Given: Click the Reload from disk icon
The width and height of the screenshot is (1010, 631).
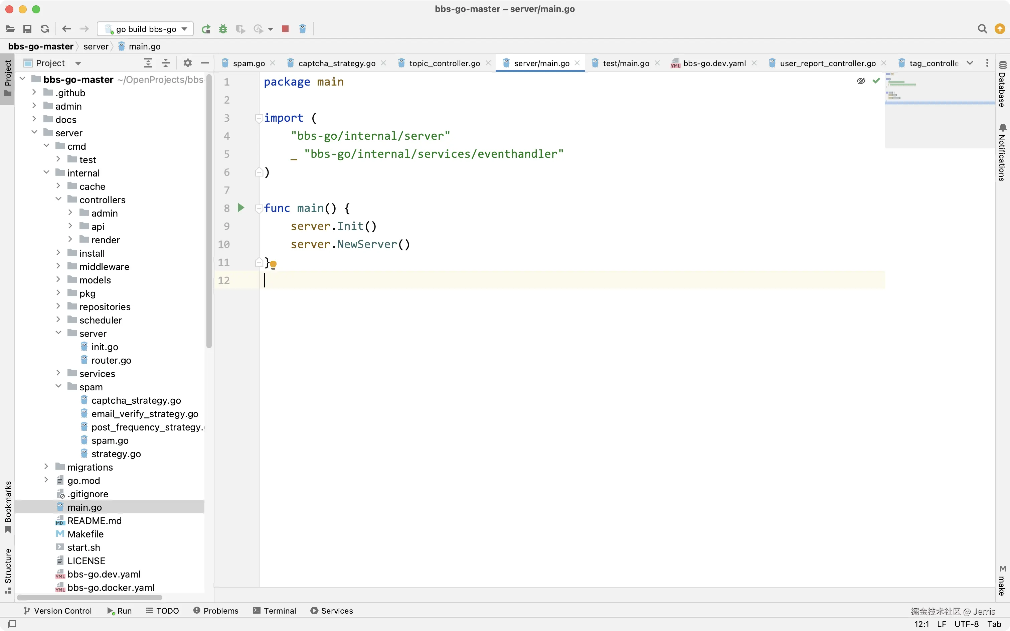Looking at the screenshot, I should coord(45,29).
